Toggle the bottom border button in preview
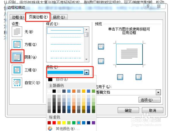Screen dimensions: 171x131 (x=101, y=61)
